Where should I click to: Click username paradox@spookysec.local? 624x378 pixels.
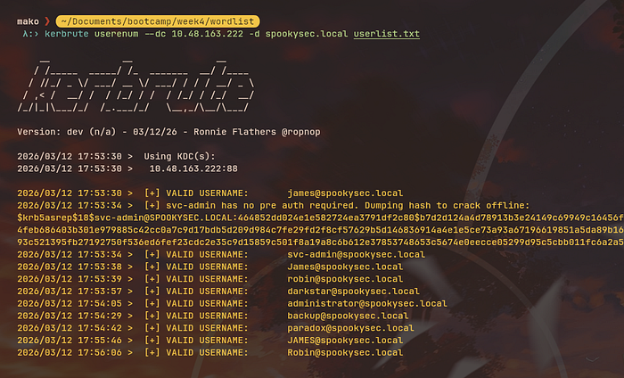pyautogui.click(x=350, y=328)
